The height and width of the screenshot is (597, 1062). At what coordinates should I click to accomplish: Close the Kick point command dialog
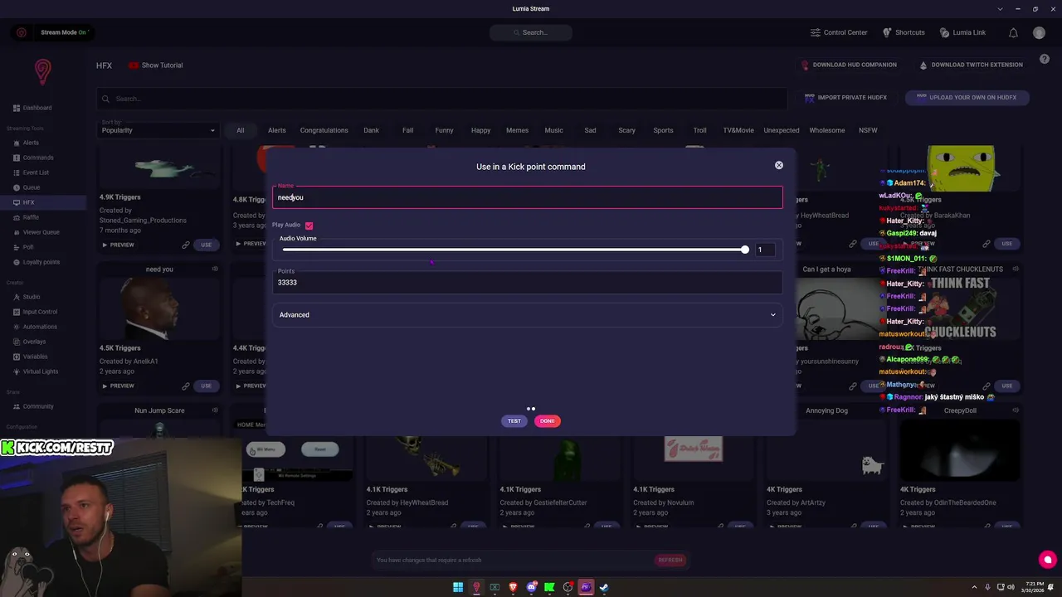coord(779,166)
